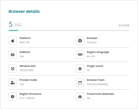The image size is (138, 109).
Task: Click the Yes value under AdBlock
Action: tap(22, 56)
